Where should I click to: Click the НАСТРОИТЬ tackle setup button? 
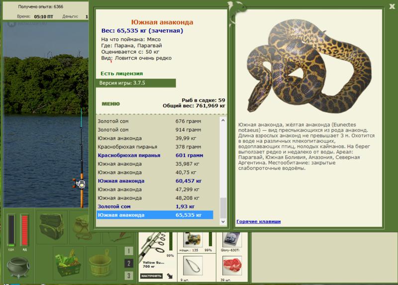pos(151,276)
